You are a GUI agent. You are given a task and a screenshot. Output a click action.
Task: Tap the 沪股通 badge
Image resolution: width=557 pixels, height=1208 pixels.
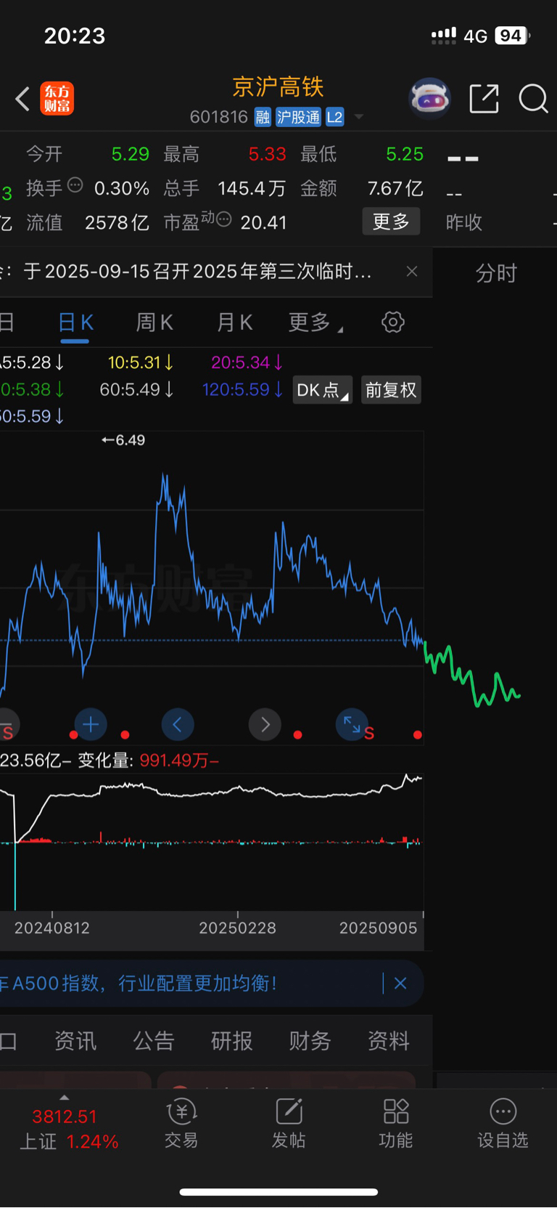(298, 117)
